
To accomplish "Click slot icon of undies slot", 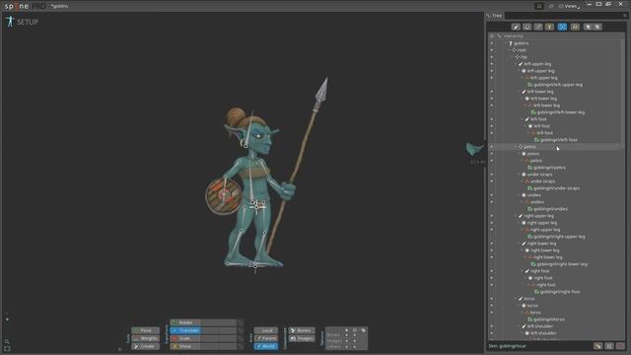I will tap(524, 195).
